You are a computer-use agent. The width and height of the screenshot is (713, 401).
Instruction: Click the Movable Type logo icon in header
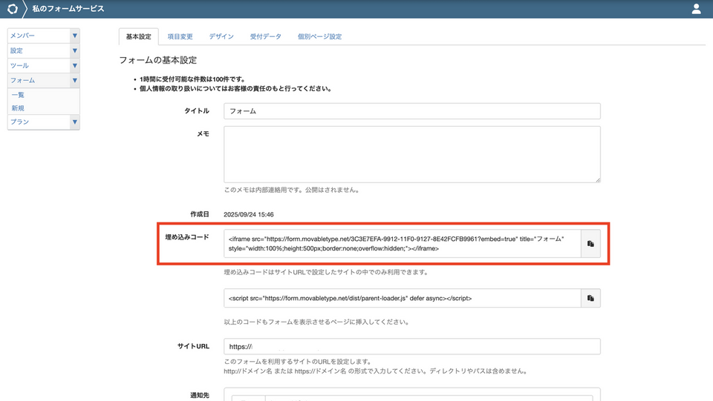[x=13, y=9]
